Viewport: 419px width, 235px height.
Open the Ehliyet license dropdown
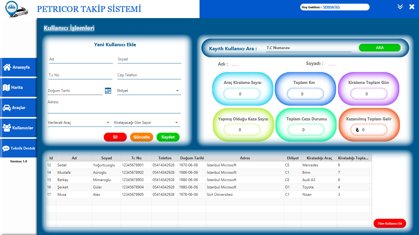point(177,91)
